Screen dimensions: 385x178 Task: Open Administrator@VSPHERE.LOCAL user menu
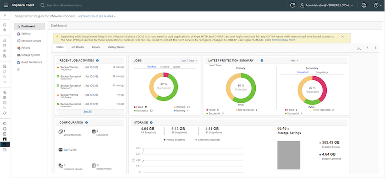point(327,5)
